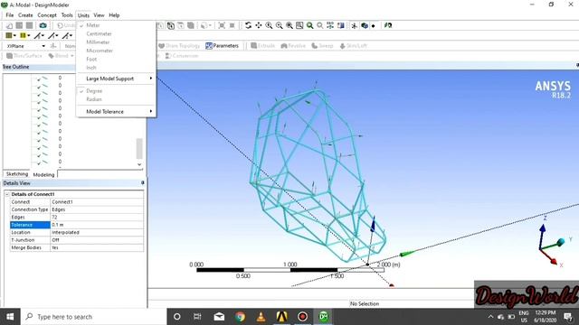This screenshot has width=579, height=325.
Task: Open the File menu
Action: 10,15
